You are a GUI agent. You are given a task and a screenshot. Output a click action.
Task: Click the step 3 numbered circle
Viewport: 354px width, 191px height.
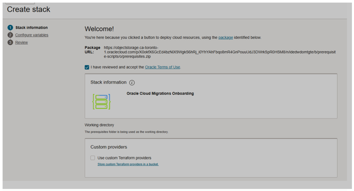click(10, 42)
